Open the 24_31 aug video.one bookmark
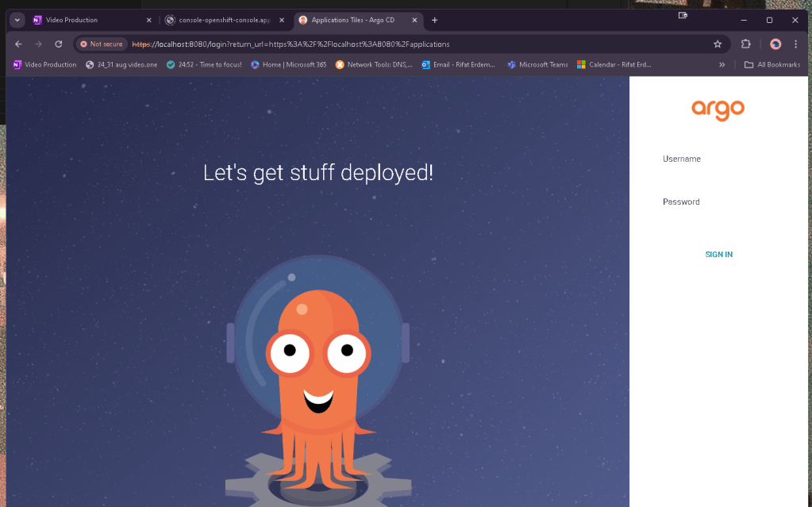Image resolution: width=812 pixels, height=507 pixels. tap(121, 65)
